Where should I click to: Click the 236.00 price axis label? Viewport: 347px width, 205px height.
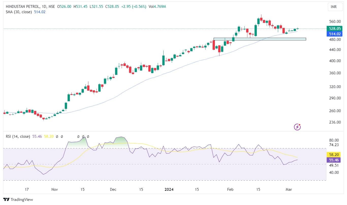click(x=335, y=122)
